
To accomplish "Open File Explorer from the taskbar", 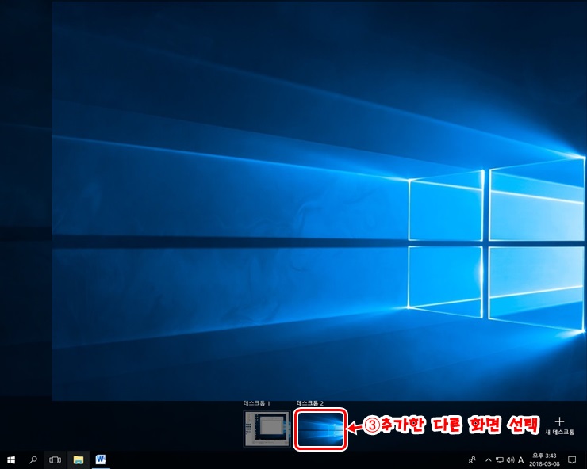I will coord(79,459).
